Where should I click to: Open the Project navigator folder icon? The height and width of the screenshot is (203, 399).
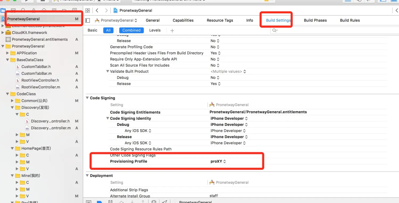click(x=3, y=11)
